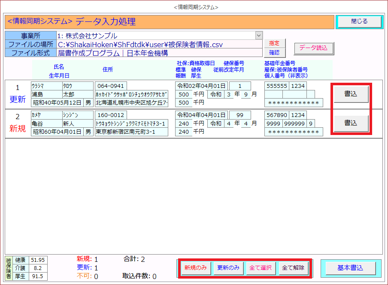Click the ファイル形式 field value
Screen dimensions: 388x285
[159, 53]
